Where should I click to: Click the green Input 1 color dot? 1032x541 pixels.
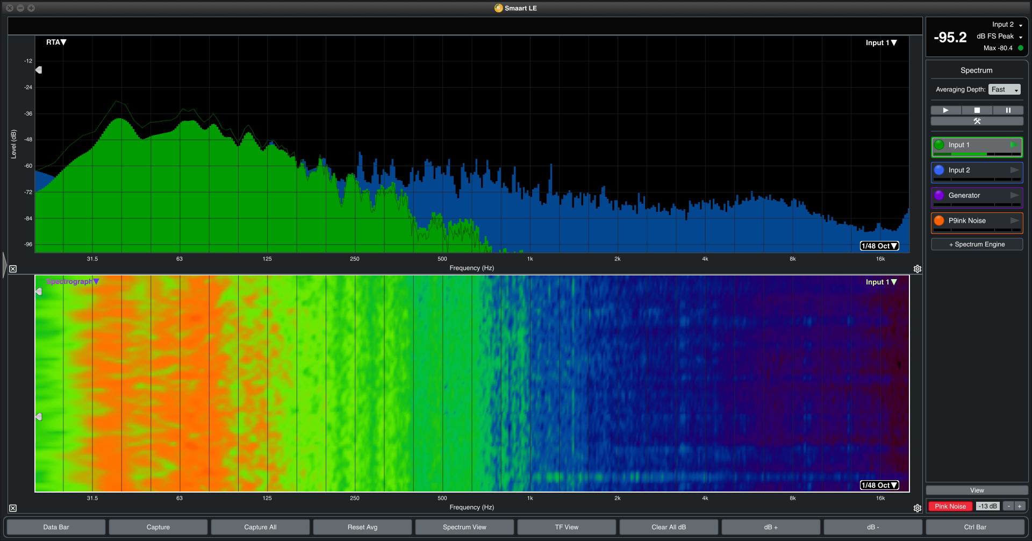[939, 145]
